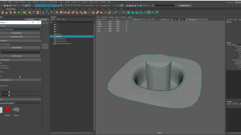Click the Add to Attach button
241x135 pixels.
(x=17, y=48)
